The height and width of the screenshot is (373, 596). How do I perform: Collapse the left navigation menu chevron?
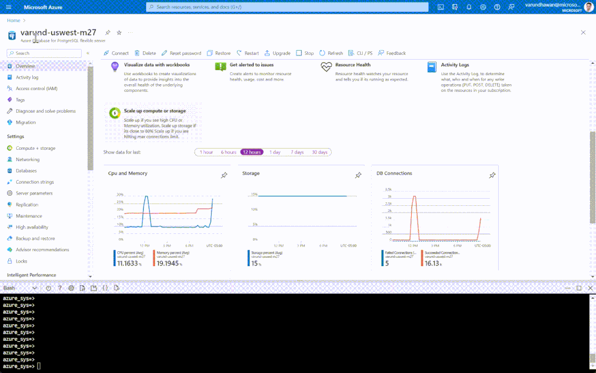pyautogui.click(x=88, y=53)
